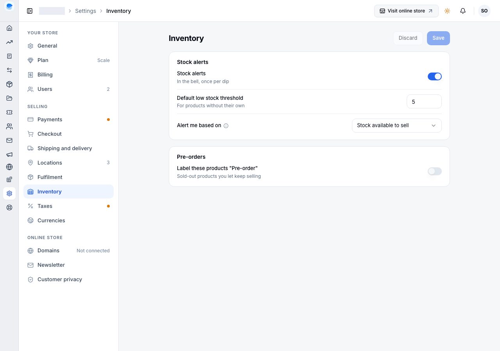This screenshot has width=500, height=351.
Task: Click the store logo at top left
Action: point(9,7)
